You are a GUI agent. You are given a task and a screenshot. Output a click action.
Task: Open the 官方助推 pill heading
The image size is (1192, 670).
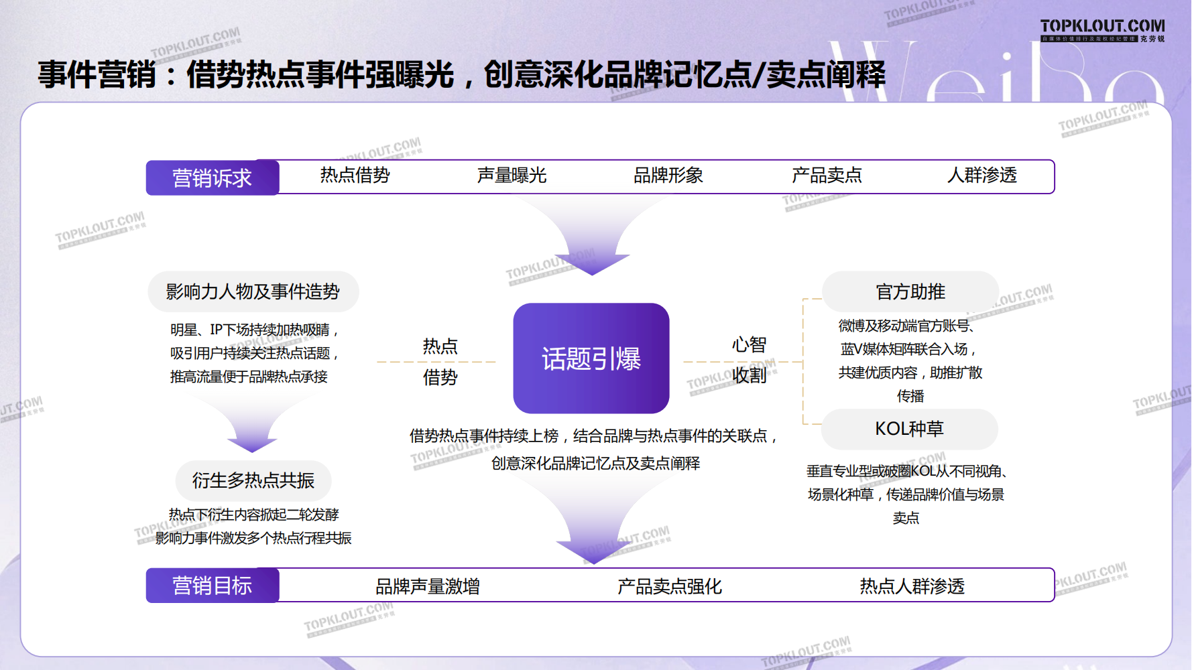[910, 291]
